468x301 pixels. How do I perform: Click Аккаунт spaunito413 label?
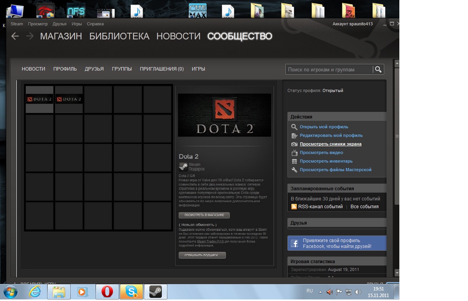click(x=353, y=24)
